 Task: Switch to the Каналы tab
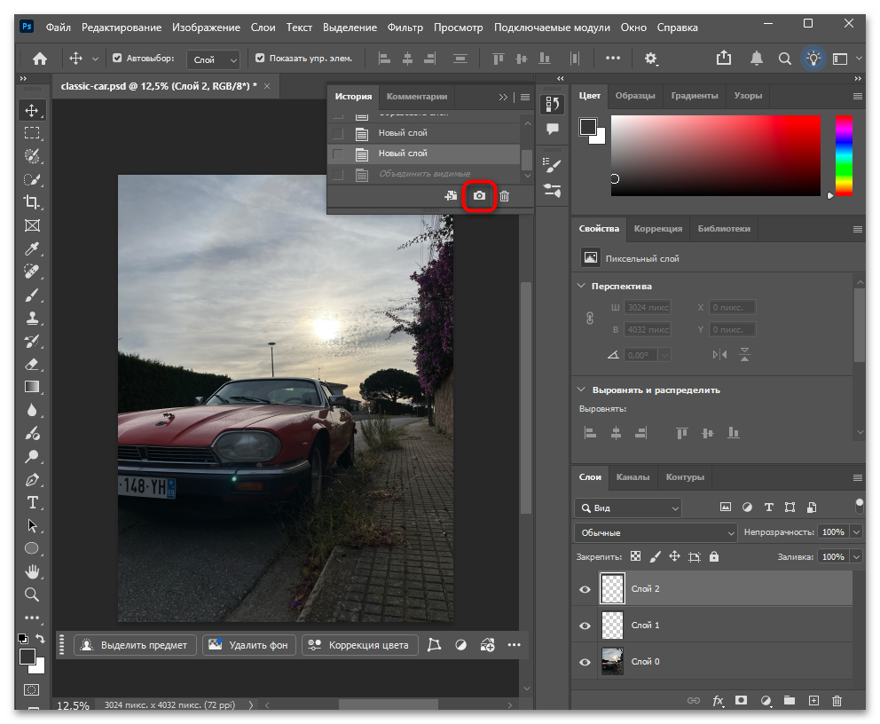[632, 477]
